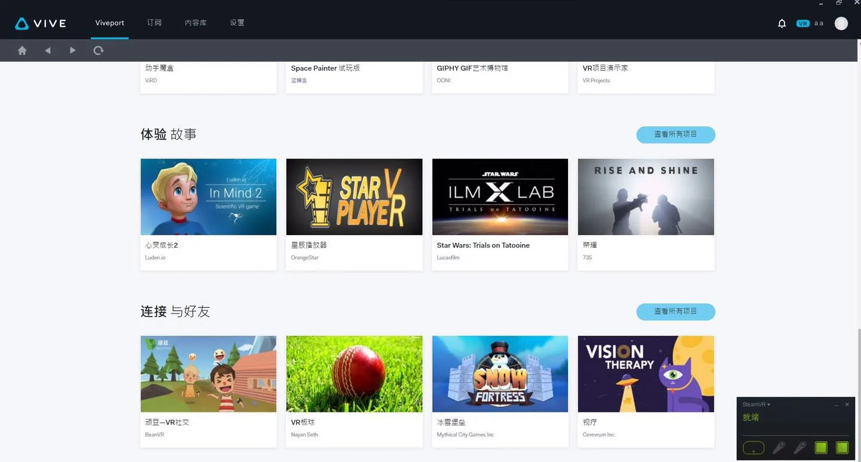Screen dimensions: 861x462
Task: Switch to the 订阅 tab
Action: pyautogui.click(x=154, y=23)
